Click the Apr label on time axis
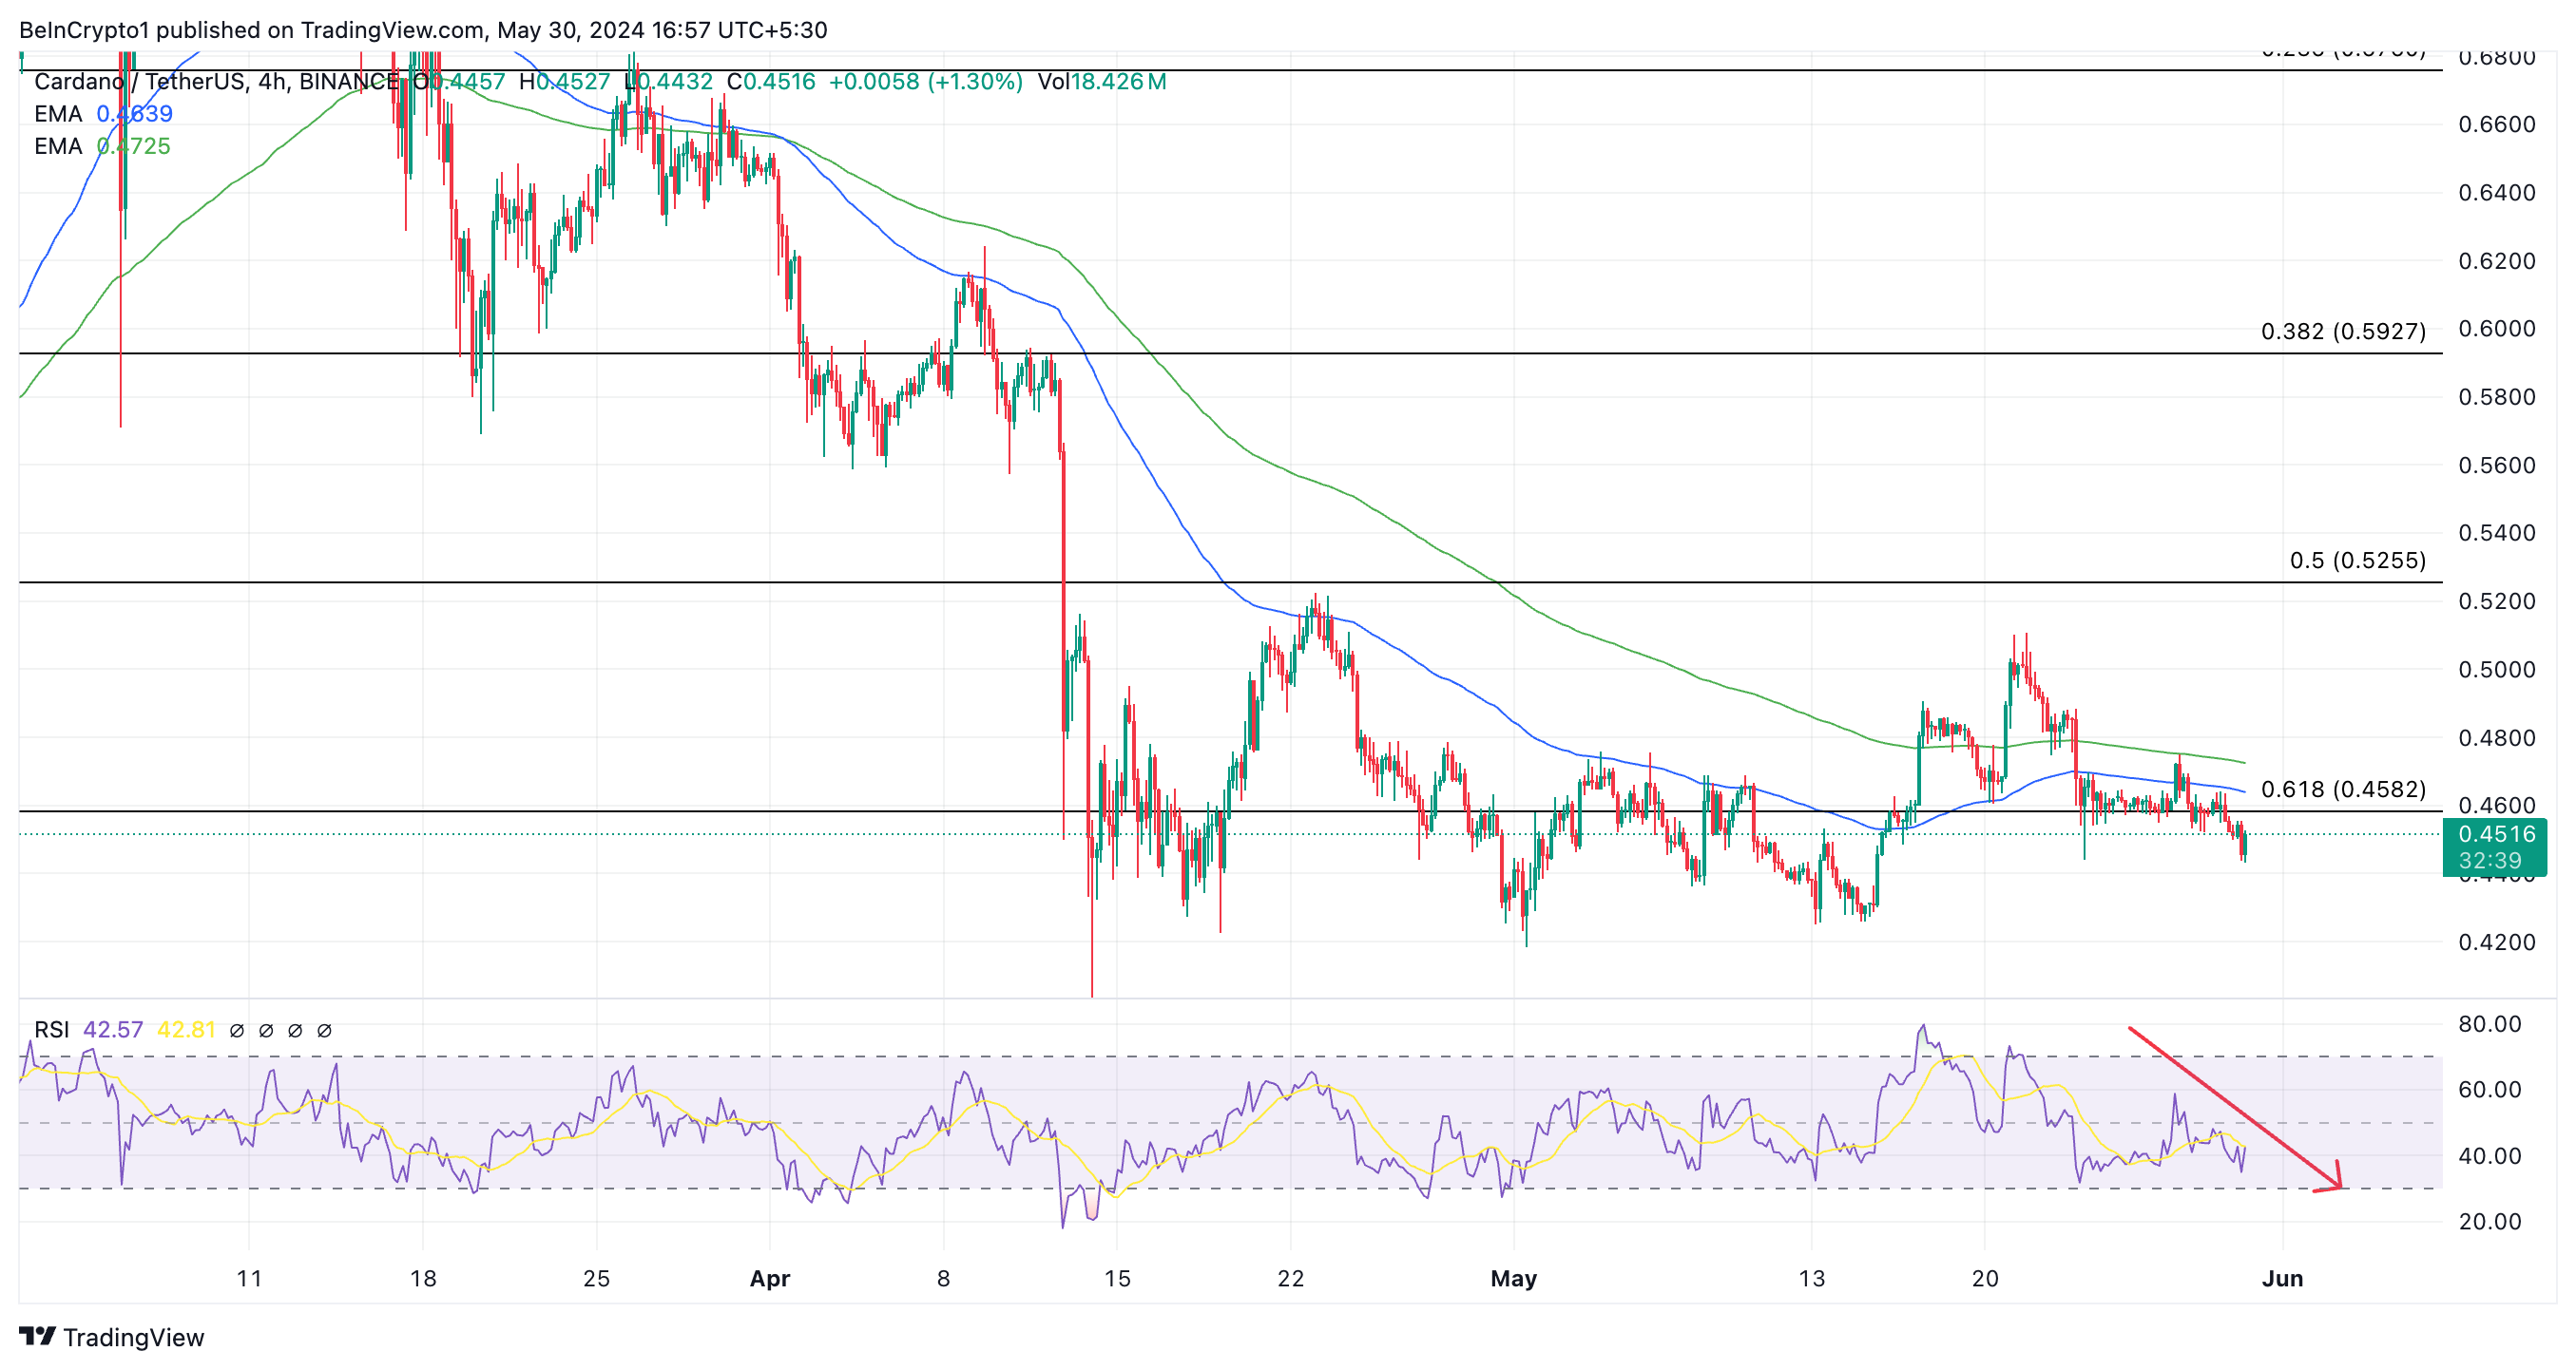2576x1370 pixels. point(770,1278)
